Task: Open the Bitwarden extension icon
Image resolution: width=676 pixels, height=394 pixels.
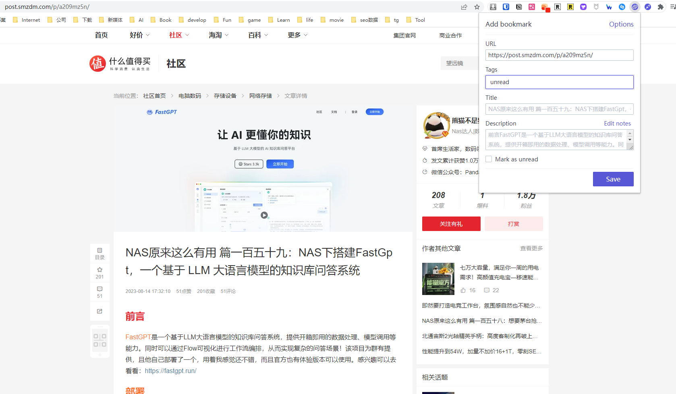Action: coord(506,7)
